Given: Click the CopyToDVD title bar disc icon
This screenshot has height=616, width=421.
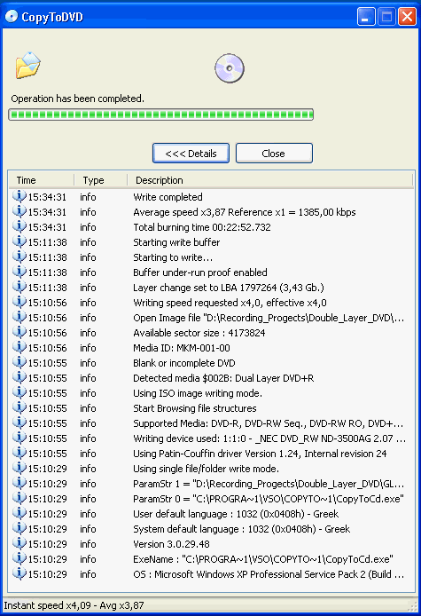Looking at the screenshot, I should click(x=12, y=17).
